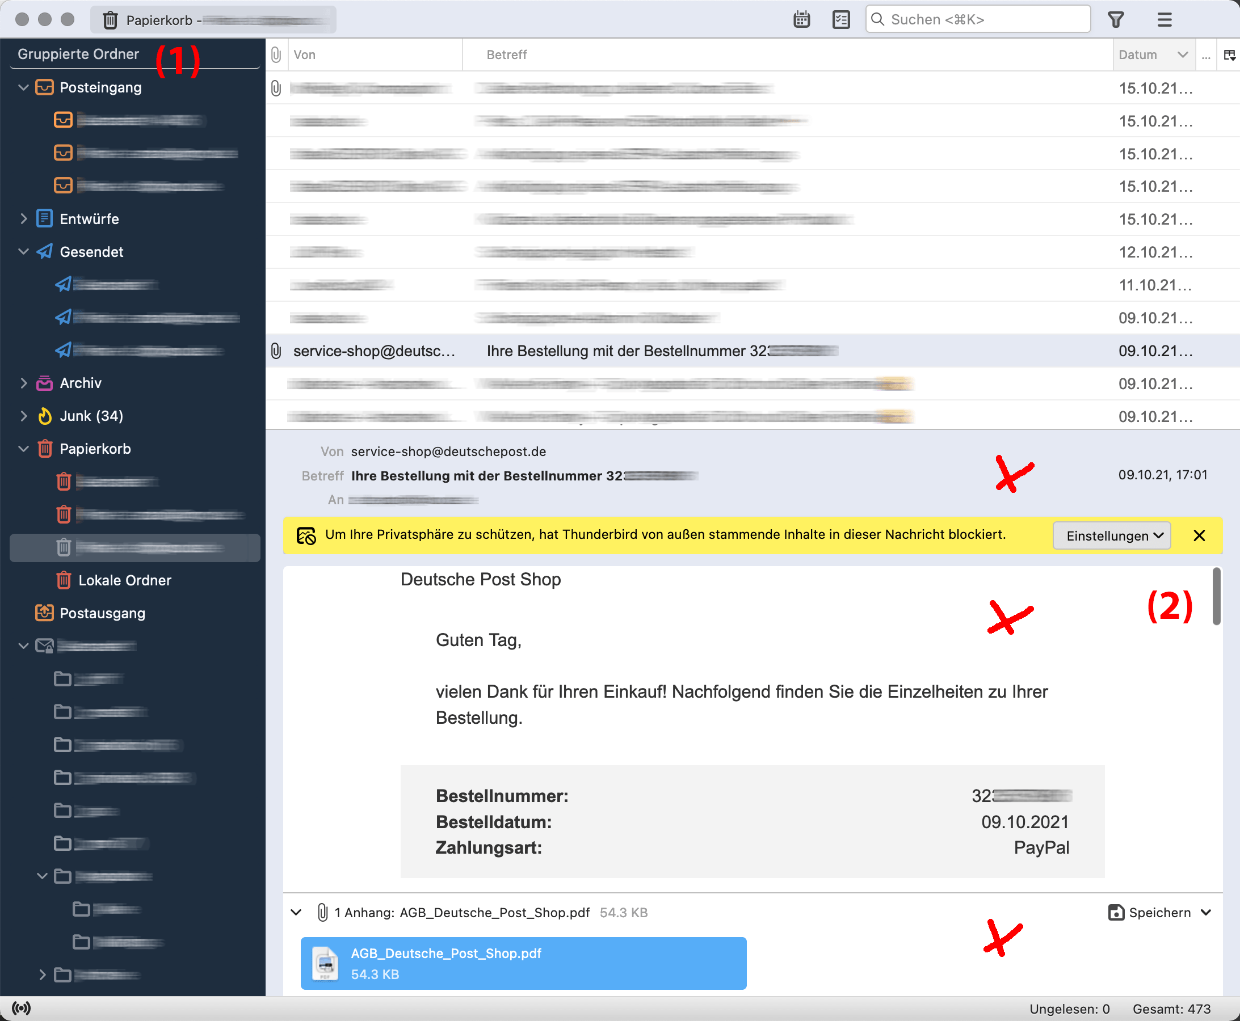Click the quick filter funnel icon
This screenshot has height=1021, width=1240.
click(x=1115, y=19)
